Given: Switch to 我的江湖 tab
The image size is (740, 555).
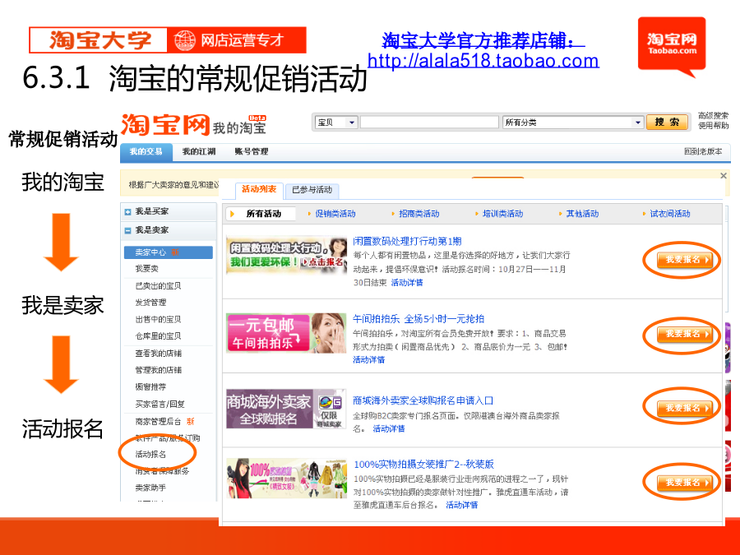Looking at the screenshot, I should [199, 151].
